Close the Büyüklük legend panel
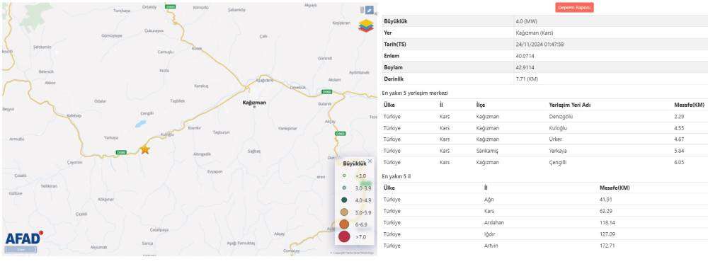 [x=370, y=161]
